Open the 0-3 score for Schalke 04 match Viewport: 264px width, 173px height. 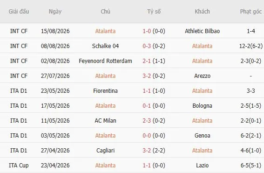(147, 46)
